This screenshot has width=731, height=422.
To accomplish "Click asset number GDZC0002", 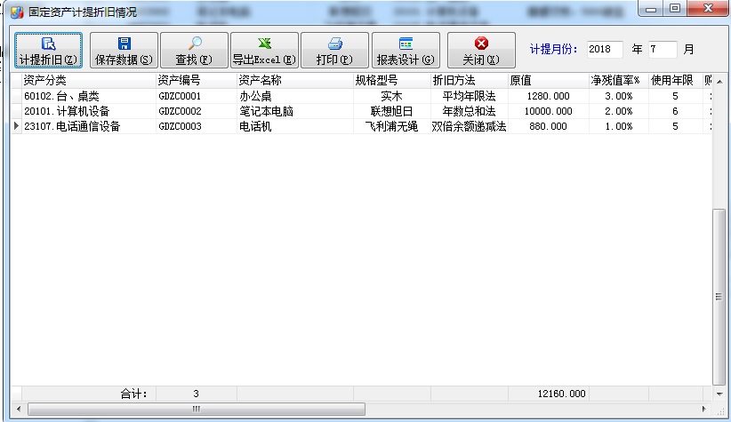I will point(180,111).
